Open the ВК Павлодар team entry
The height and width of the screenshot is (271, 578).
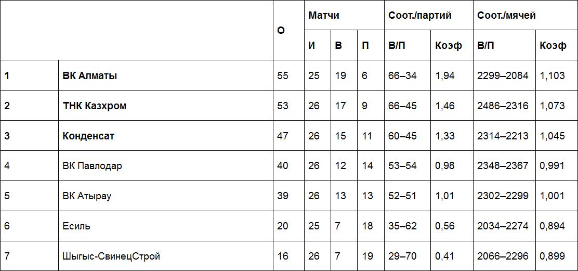[93, 166]
